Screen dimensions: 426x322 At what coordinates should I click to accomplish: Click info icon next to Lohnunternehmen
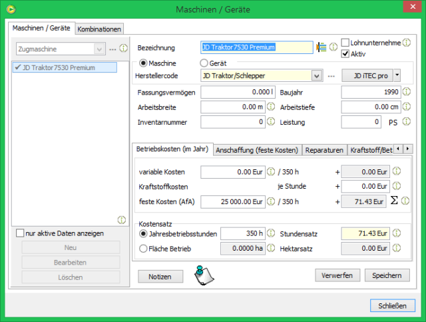coord(406,43)
